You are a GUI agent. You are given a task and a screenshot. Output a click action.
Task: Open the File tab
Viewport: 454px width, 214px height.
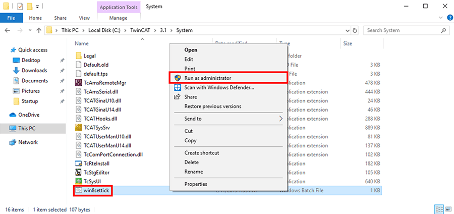pos(11,18)
